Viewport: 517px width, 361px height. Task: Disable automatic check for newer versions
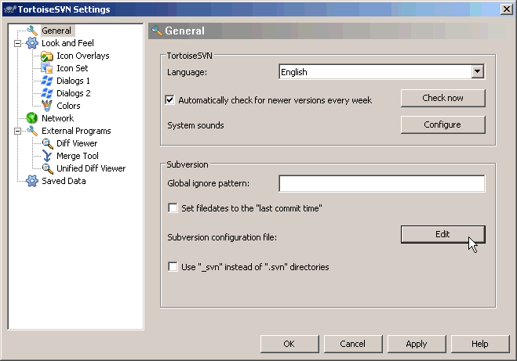[x=169, y=99]
